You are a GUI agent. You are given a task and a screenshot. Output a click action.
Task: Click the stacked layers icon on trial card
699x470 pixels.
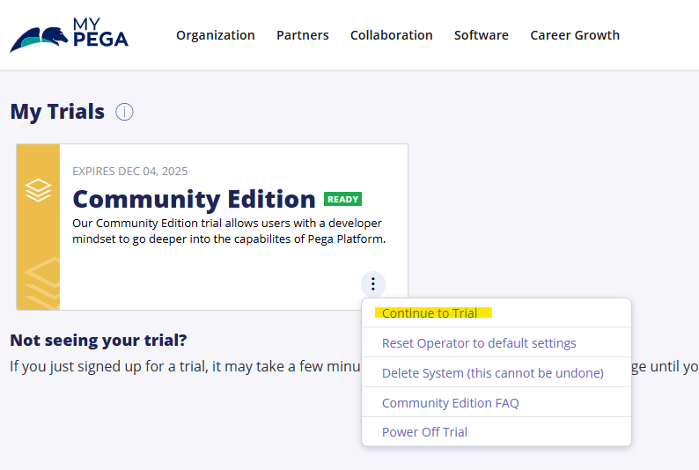[38, 190]
